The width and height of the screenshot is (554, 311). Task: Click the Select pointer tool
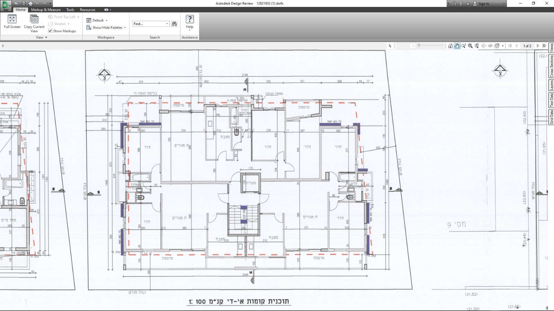(390, 46)
